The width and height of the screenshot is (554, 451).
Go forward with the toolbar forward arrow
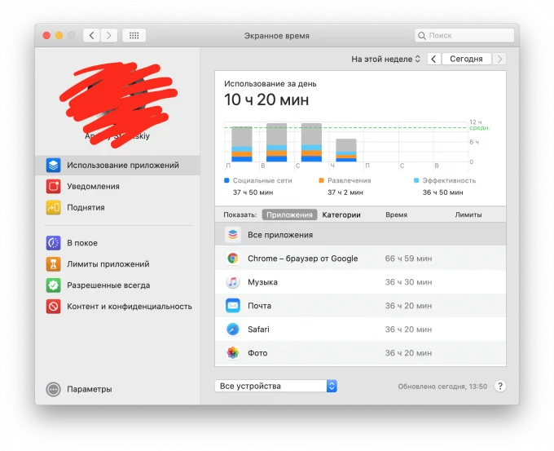click(x=109, y=35)
